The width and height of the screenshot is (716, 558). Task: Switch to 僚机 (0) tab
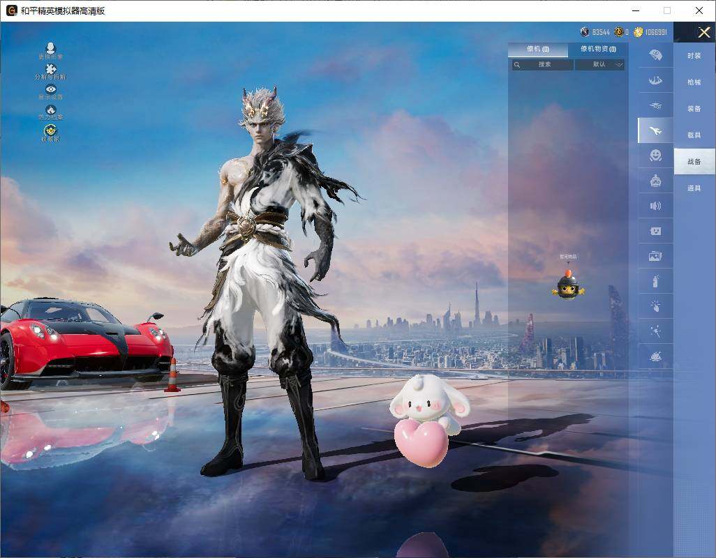(x=538, y=50)
